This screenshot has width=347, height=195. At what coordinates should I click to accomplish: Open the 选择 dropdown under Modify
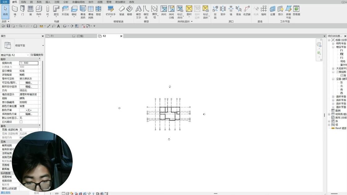[5, 21]
